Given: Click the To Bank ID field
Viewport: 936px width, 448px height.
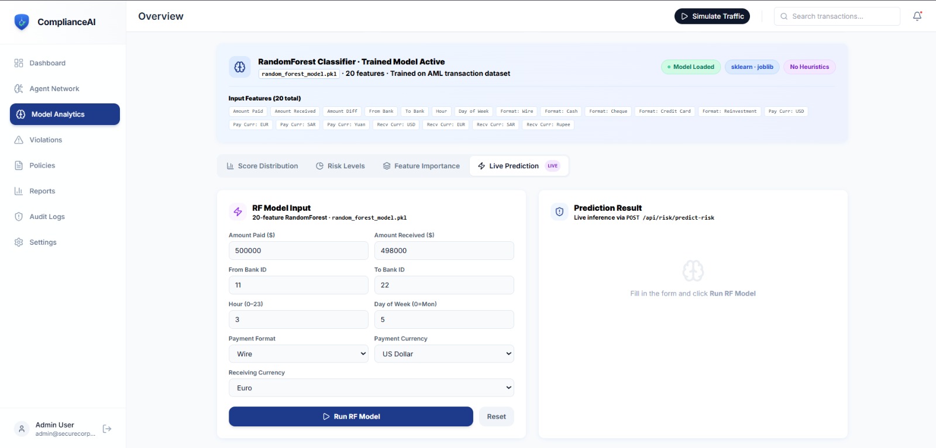Looking at the screenshot, I should point(444,285).
